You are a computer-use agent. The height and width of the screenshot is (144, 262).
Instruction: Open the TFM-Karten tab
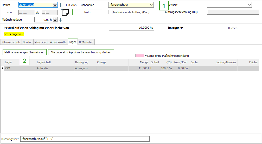click(x=86, y=42)
